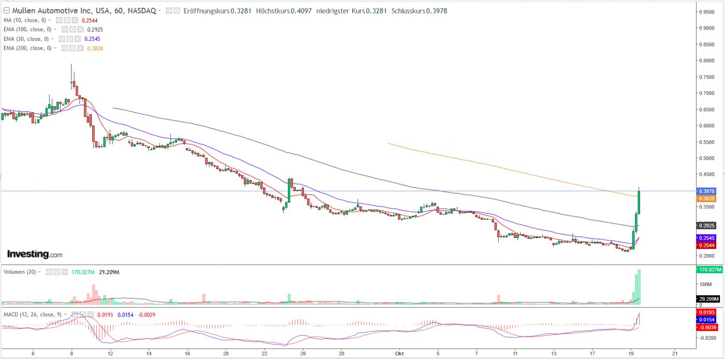Click the orange 0.3828 EMA price tag
Image resolution: width=725 pixels, height=359 pixels.
click(706, 198)
